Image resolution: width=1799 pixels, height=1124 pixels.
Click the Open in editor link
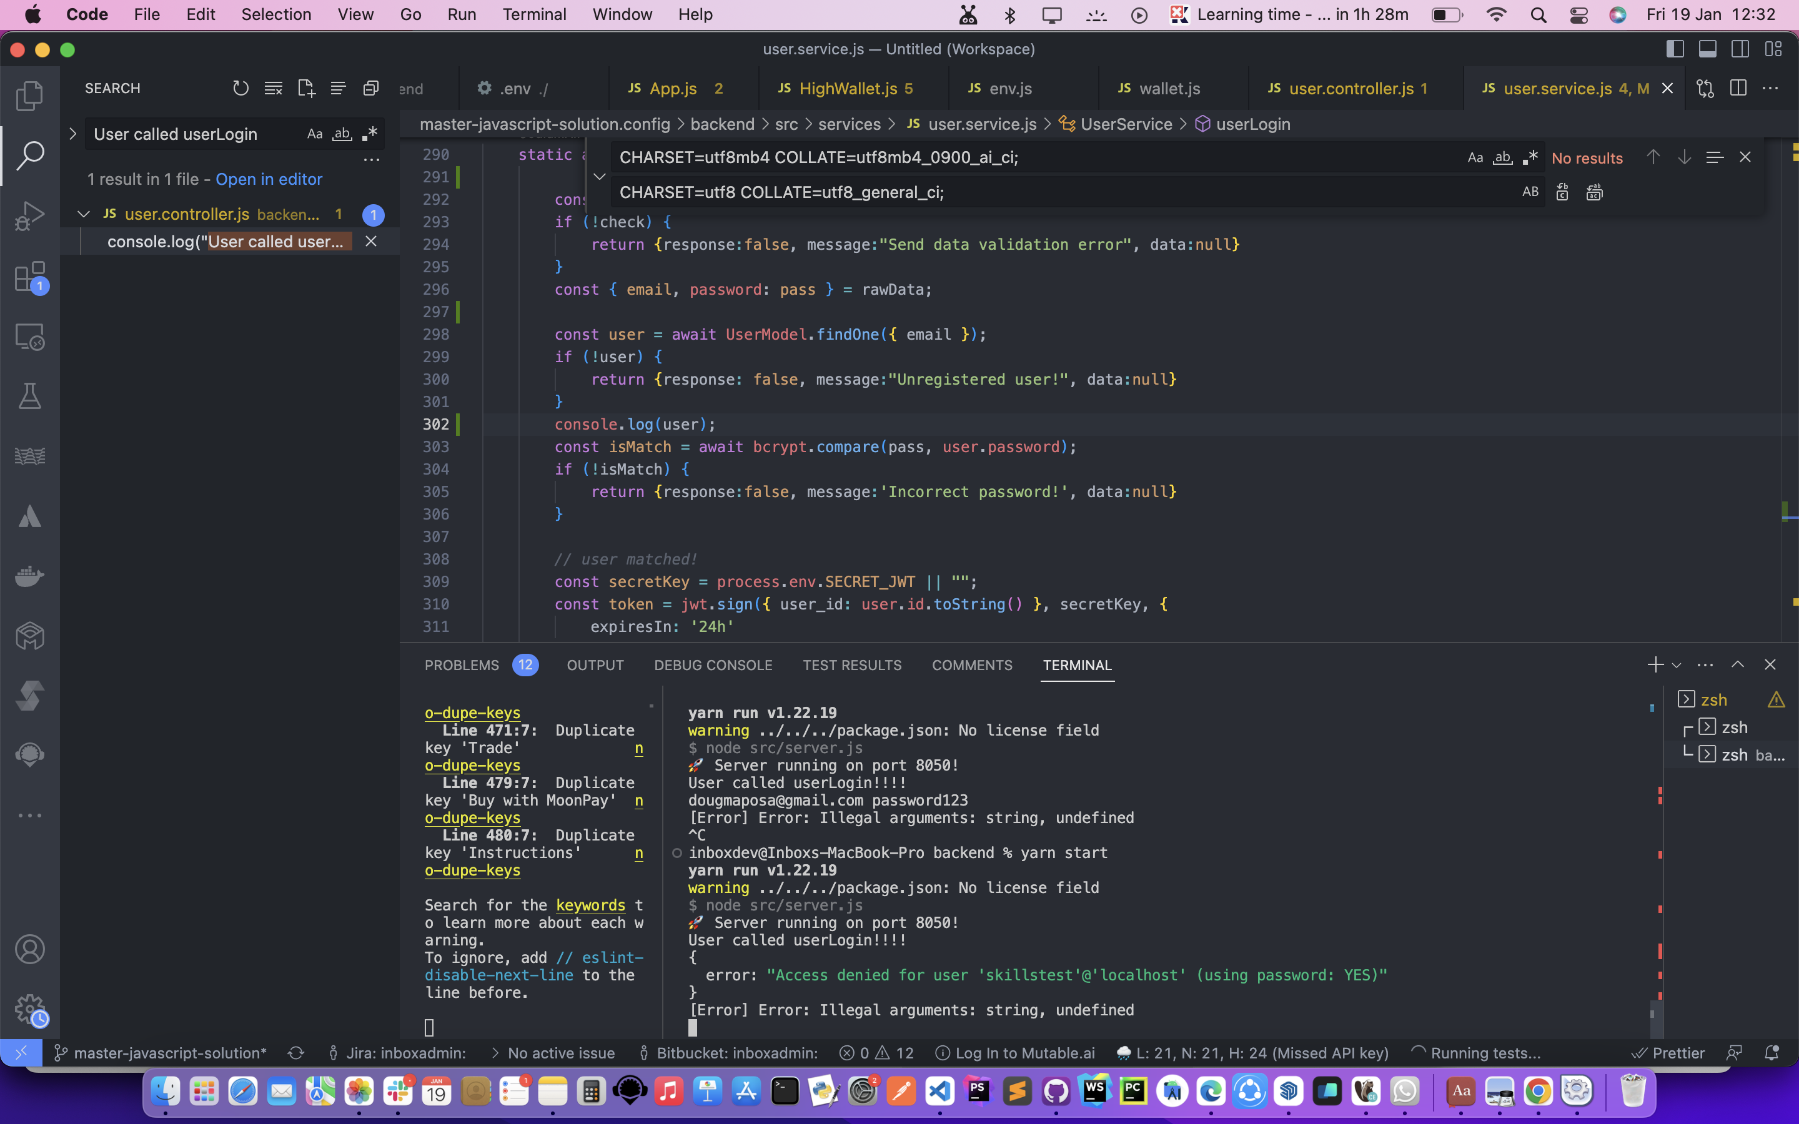[269, 179]
